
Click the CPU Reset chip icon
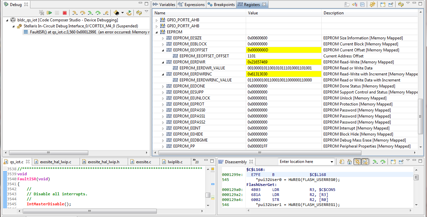[116, 13]
